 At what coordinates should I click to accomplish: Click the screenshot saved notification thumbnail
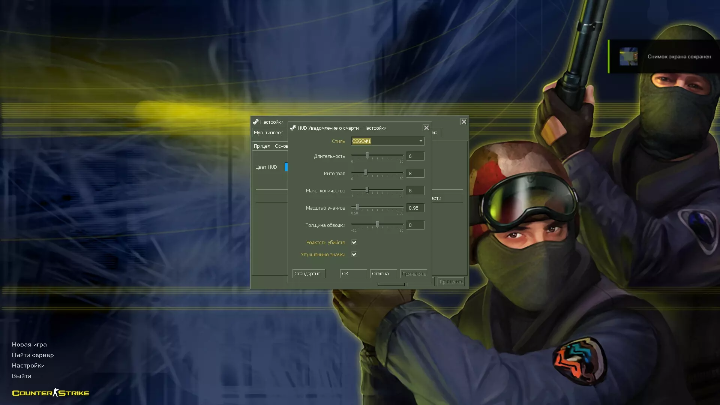click(x=628, y=57)
